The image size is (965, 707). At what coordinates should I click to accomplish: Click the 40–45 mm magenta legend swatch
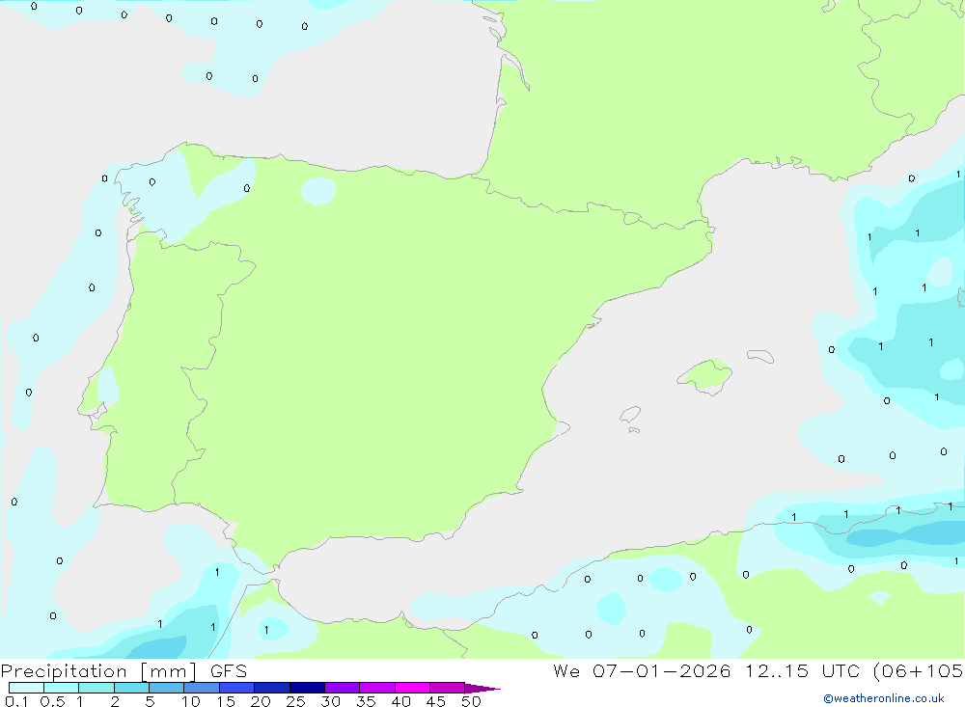412,688
